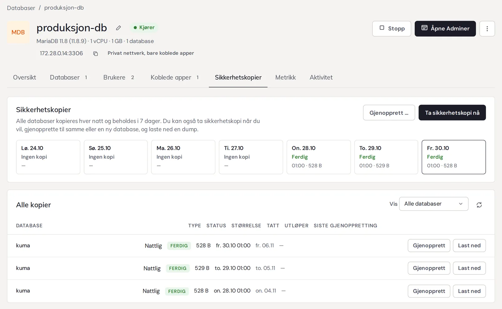Click the FERDIG badge in 529 B row
Screen dimensions: 502x309
pos(178,268)
